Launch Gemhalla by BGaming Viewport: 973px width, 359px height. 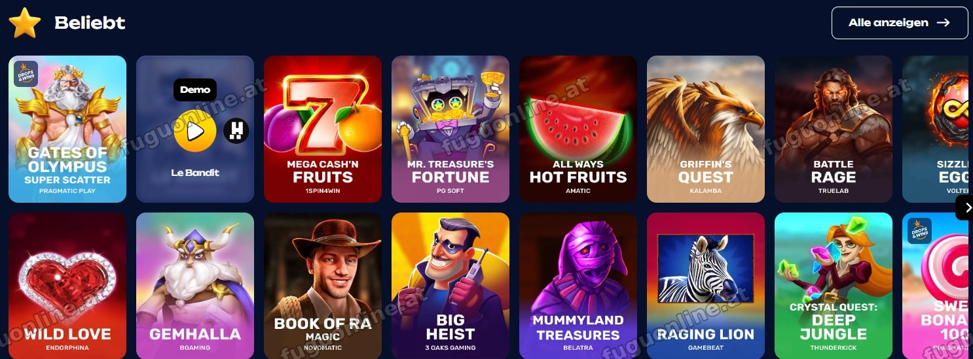pyautogui.click(x=195, y=286)
